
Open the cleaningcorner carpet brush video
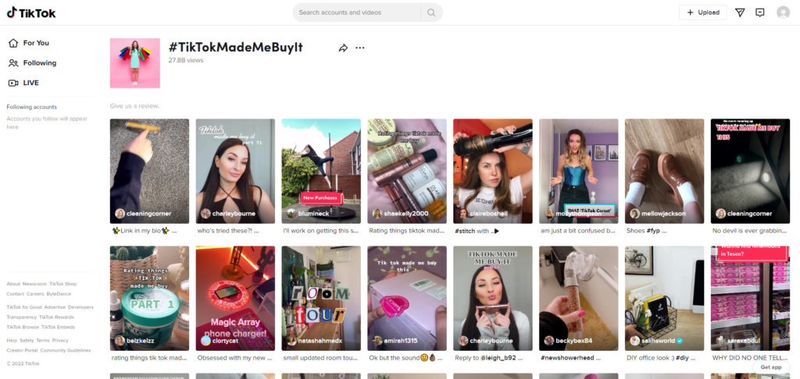coord(149,171)
